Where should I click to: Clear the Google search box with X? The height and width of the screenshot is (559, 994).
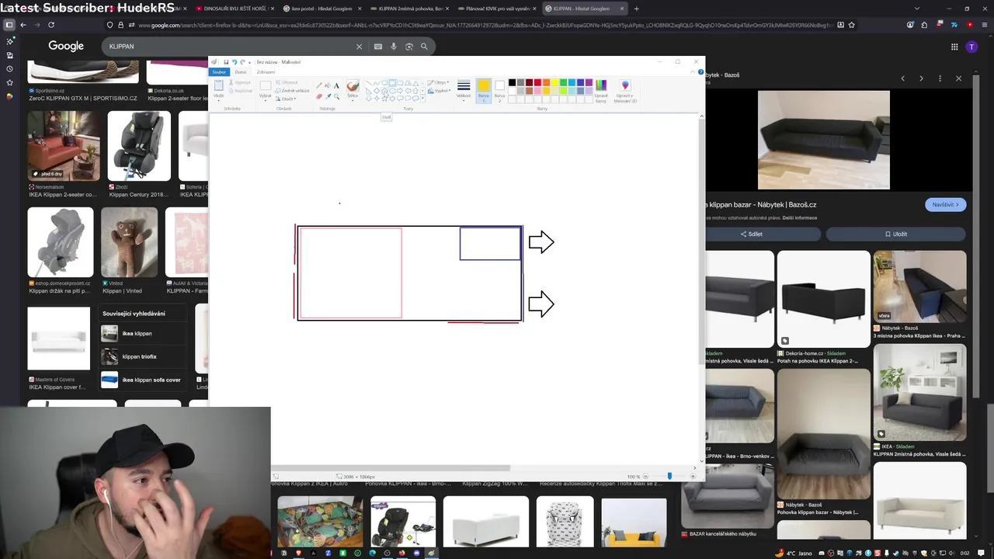pyautogui.click(x=359, y=47)
